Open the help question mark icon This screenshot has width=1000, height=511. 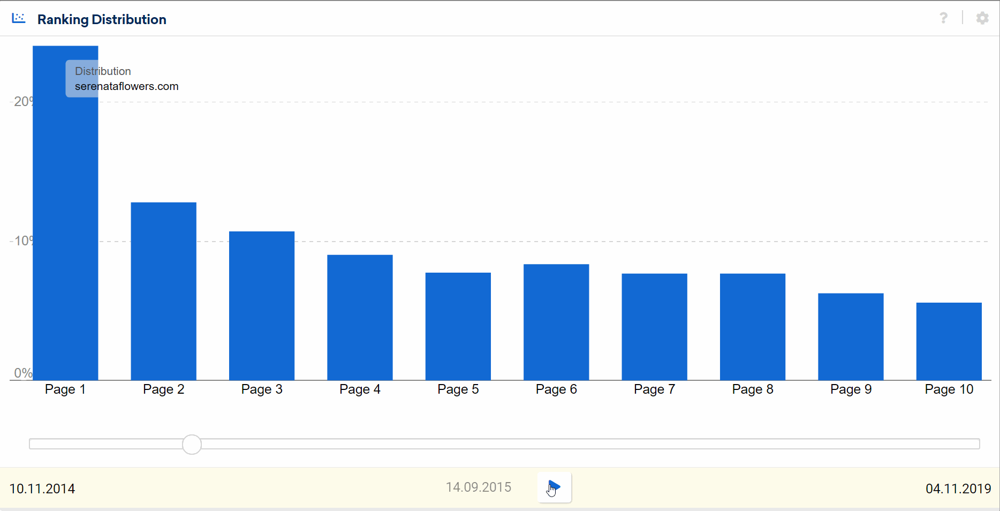(x=943, y=18)
